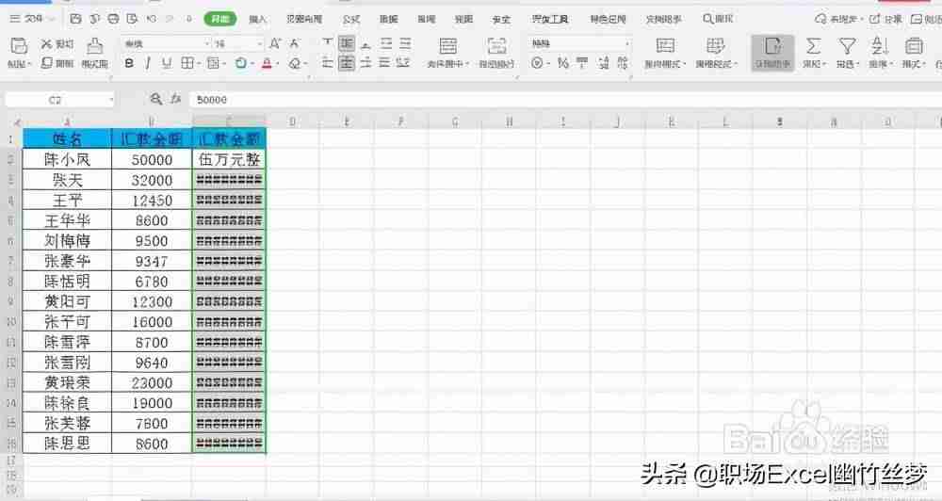
Task: Expand the Name Box dropdown arrow
Action: (x=112, y=100)
